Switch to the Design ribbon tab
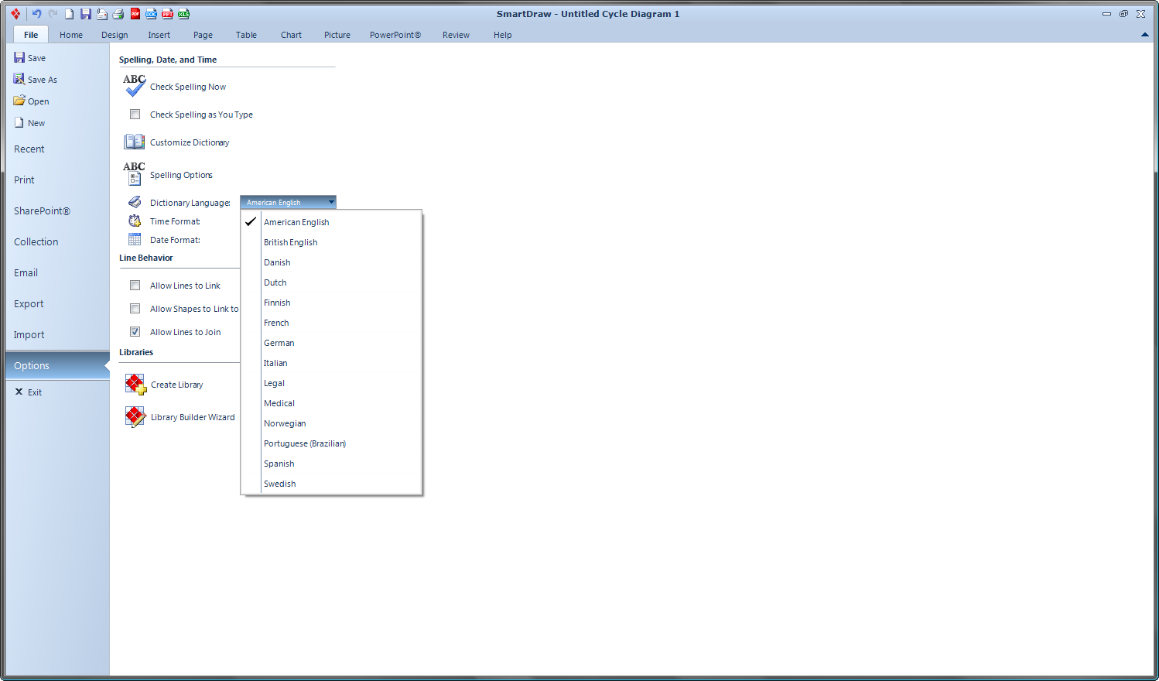The width and height of the screenshot is (1159, 681). (x=115, y=35)
